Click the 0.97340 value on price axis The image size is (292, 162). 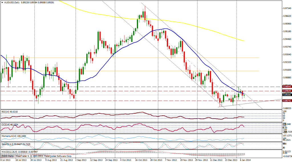click(286, 8)
